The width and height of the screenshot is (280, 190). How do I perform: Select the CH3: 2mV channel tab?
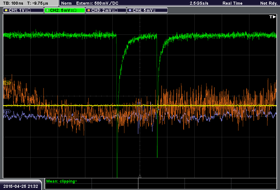click(106, 10)
